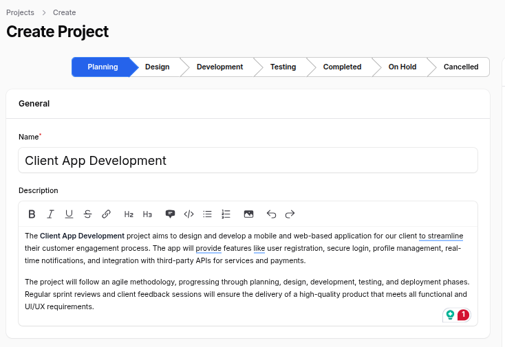Screen dimensions: 505x347
Task: Click inside the Description text area
Action: (x=248, y=276)
